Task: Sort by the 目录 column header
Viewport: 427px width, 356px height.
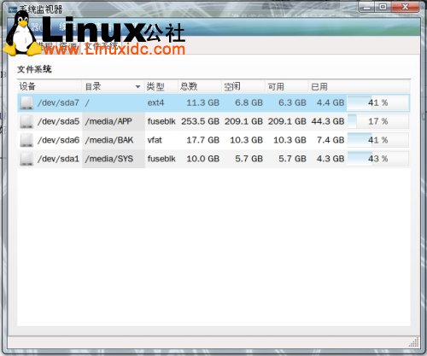Action: (114, 86)
